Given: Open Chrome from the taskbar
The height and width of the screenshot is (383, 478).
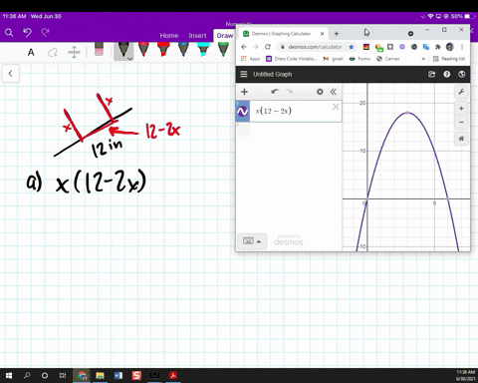Looking at the screenshot, I should pyautogui.click(x=82, y=376).
